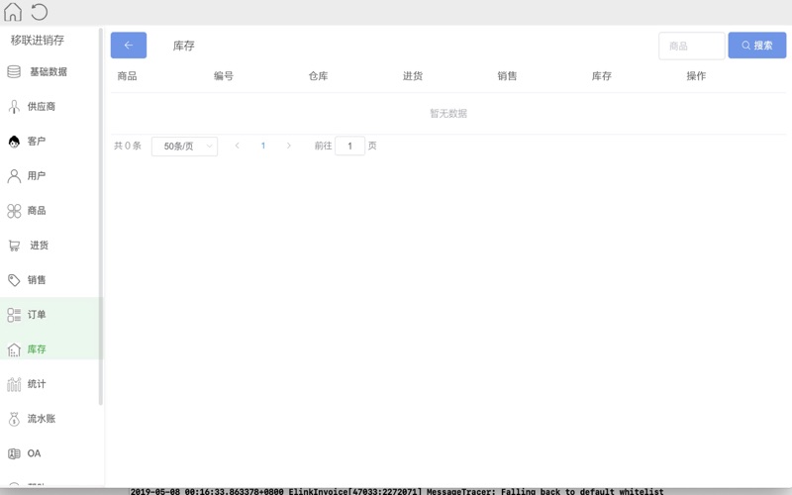Go to 客户 menu label
The image size is (792, 495).
point(37,142)
